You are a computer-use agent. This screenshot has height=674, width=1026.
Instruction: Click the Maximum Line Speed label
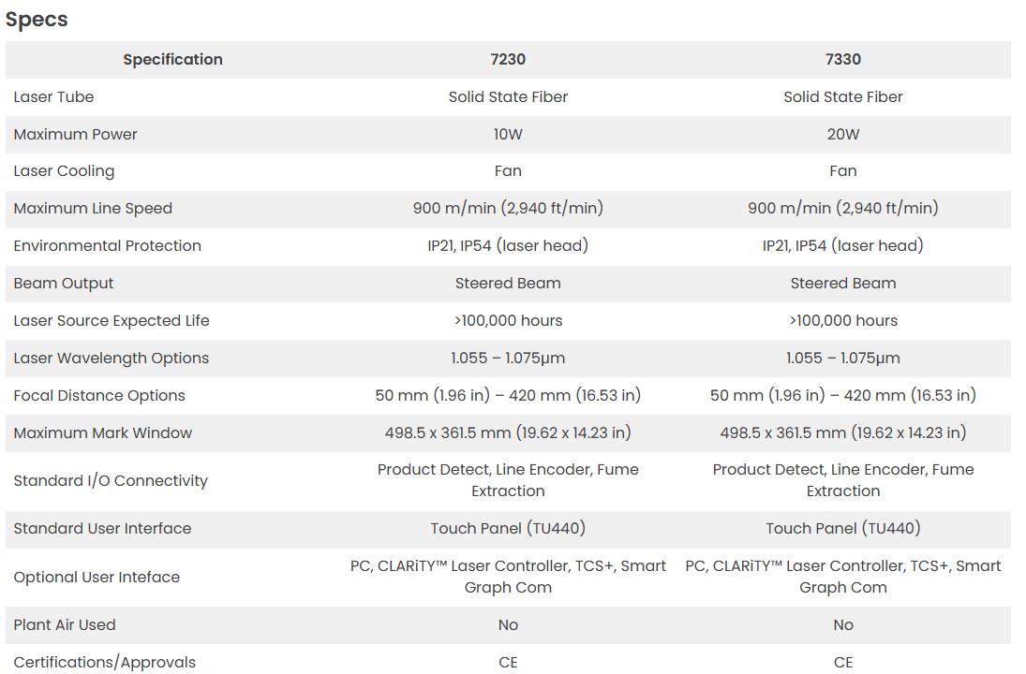click(93, 208)
